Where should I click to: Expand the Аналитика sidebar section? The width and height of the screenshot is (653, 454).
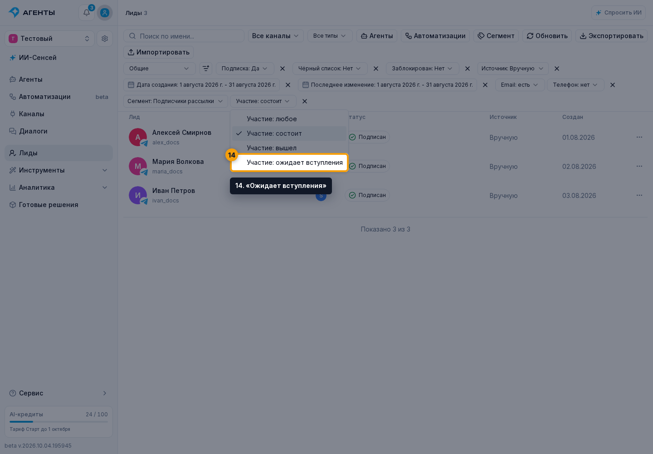click(x=58, y=188)
